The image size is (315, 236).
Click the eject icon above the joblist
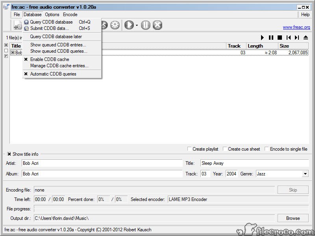pyautogui.click(x=306, y=38)
